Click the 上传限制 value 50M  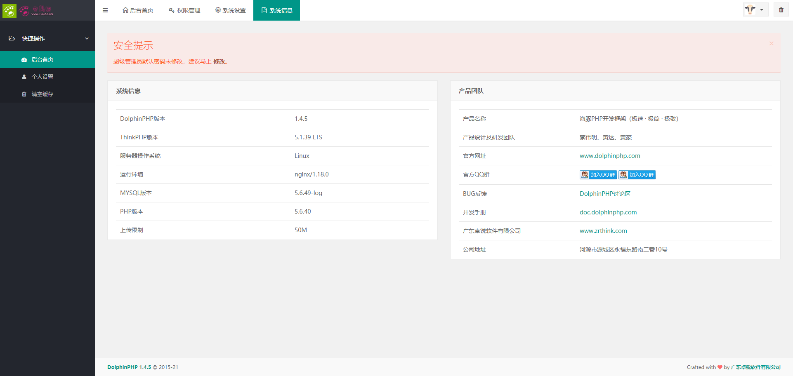click(x=301, y=230)
